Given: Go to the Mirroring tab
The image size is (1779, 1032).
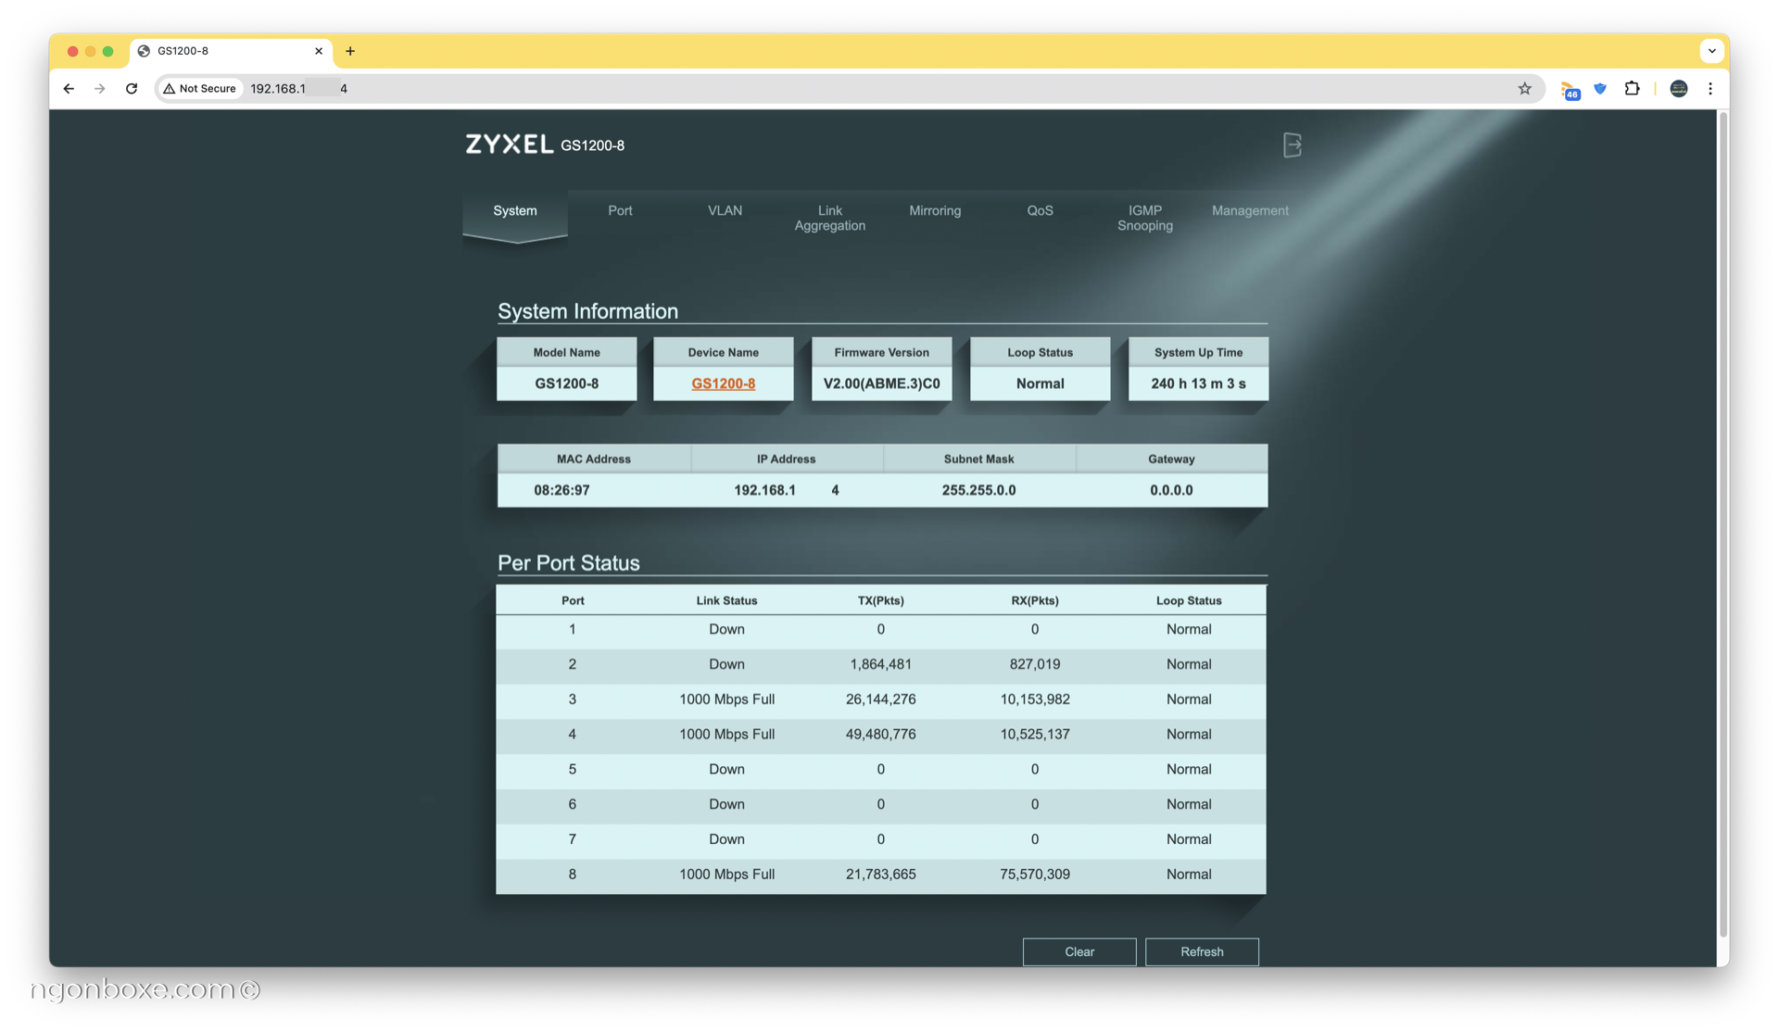Looking at the screenshot, I should click(x=935, y=211).
